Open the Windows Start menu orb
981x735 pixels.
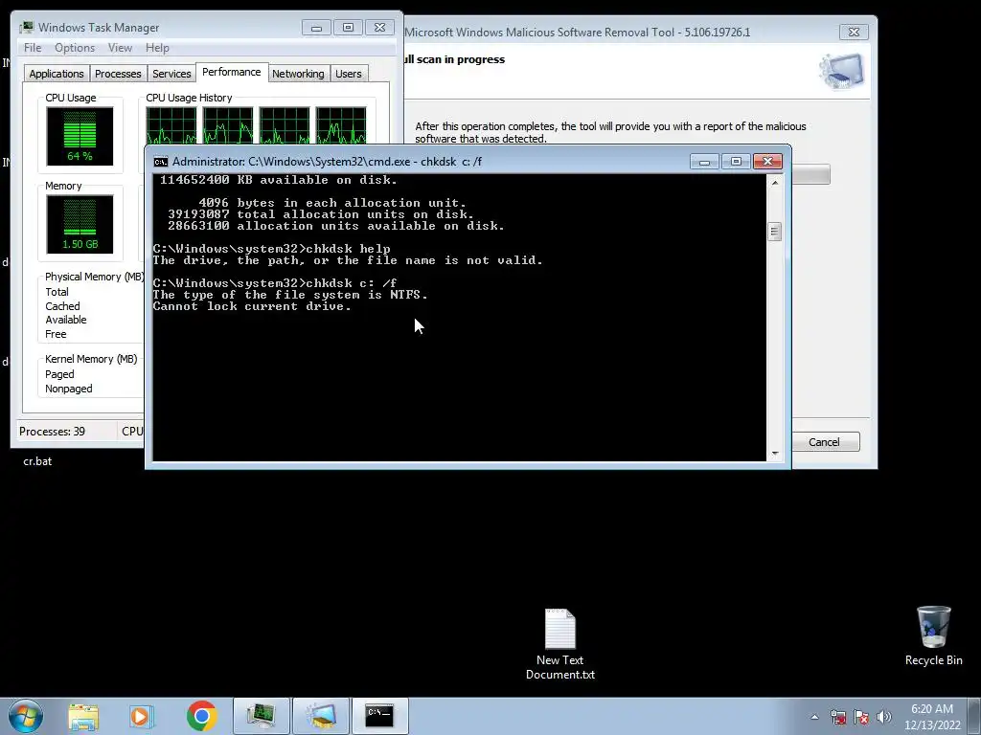26,716
